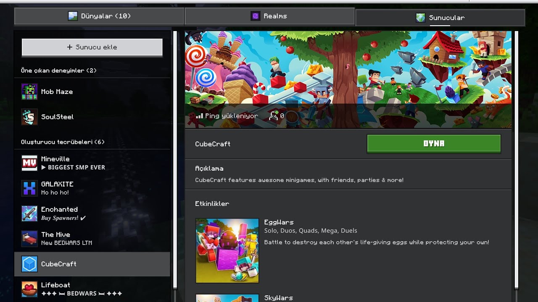Add a server with Sunucu ekle
Viewport: 538px width, 302px height.
tap(92, 47)
